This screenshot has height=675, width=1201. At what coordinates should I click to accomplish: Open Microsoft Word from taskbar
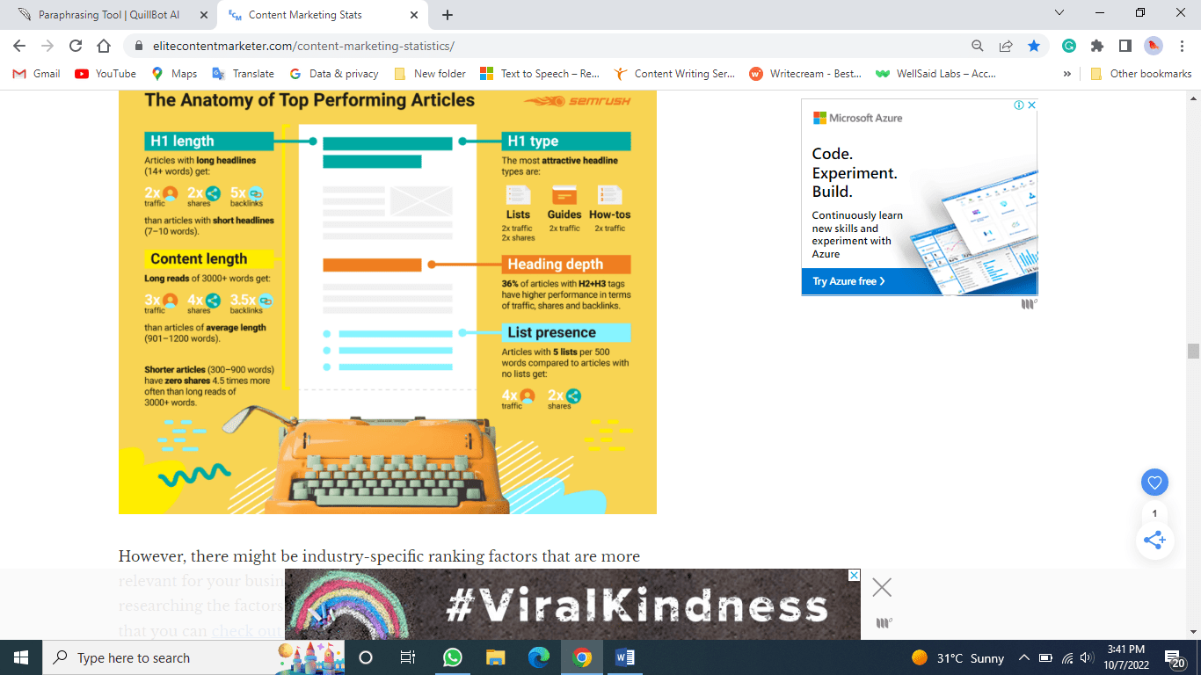pos(625,657)
